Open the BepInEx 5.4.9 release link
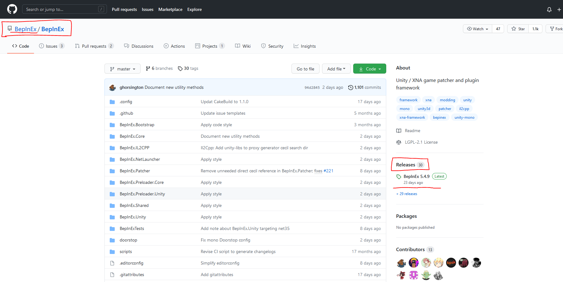563x282 pixels. (x=416, y=177)
